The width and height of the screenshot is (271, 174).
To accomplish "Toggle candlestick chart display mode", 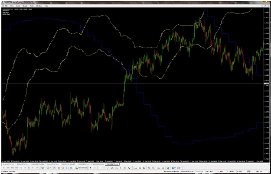I will point(140,168).
